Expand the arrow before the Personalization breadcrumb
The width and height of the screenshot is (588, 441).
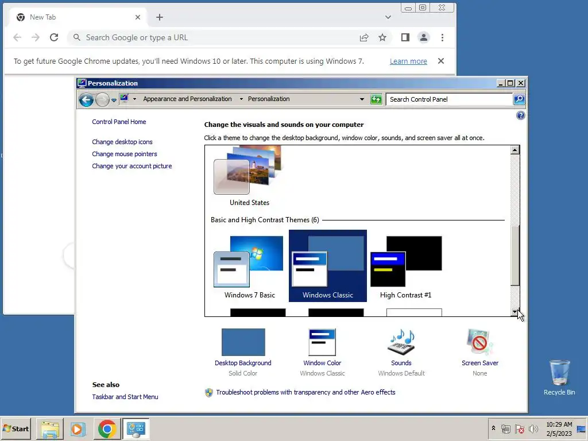click(x=241, y=99)
